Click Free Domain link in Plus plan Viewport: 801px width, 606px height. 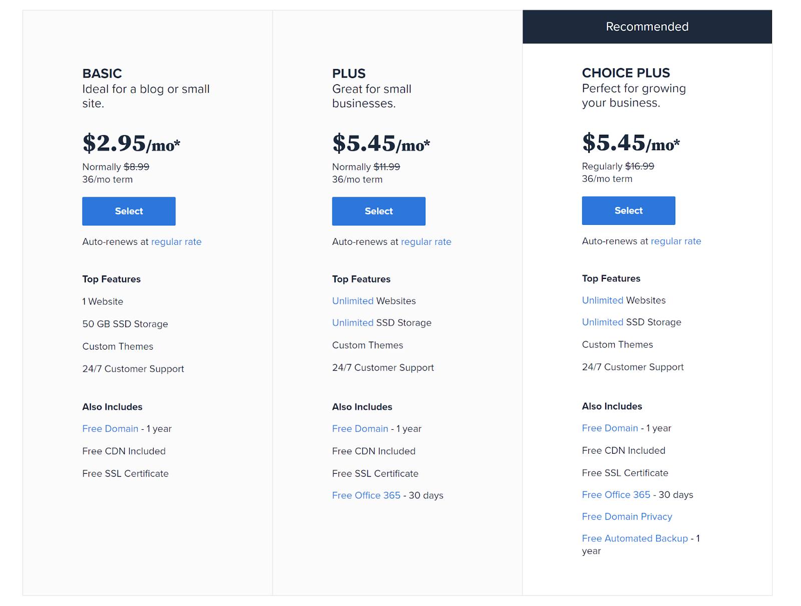[x=360, y=429]
